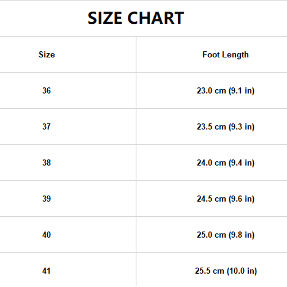Viewport: 287px width, 287px height.
Task: Click size 41 cell
Action: pos(47,271)
